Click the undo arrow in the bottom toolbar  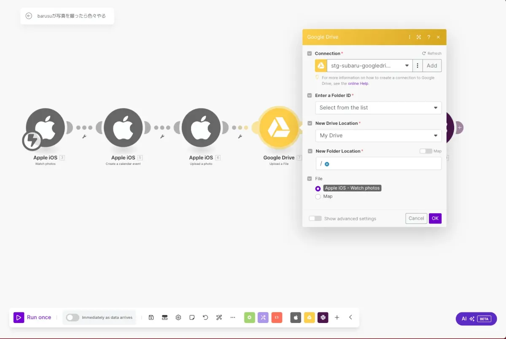(205, 317)
